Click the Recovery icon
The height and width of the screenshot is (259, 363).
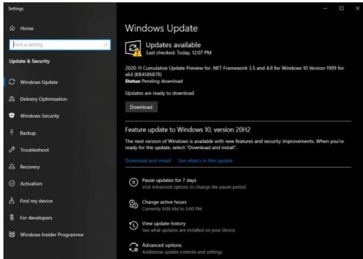[x=12, y=166]
